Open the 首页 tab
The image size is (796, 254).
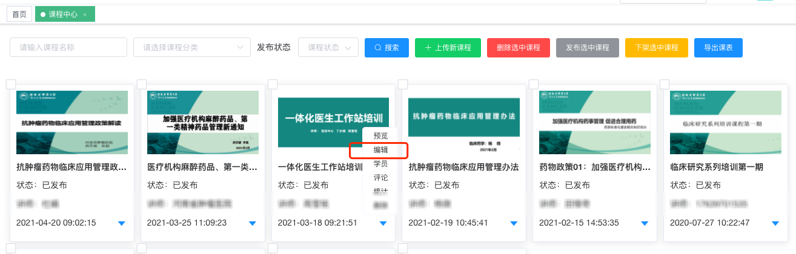(x=19, y=14)
